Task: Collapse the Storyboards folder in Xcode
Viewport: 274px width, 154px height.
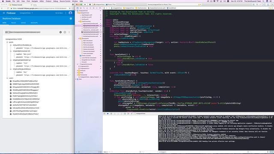Action: [79, 38]
